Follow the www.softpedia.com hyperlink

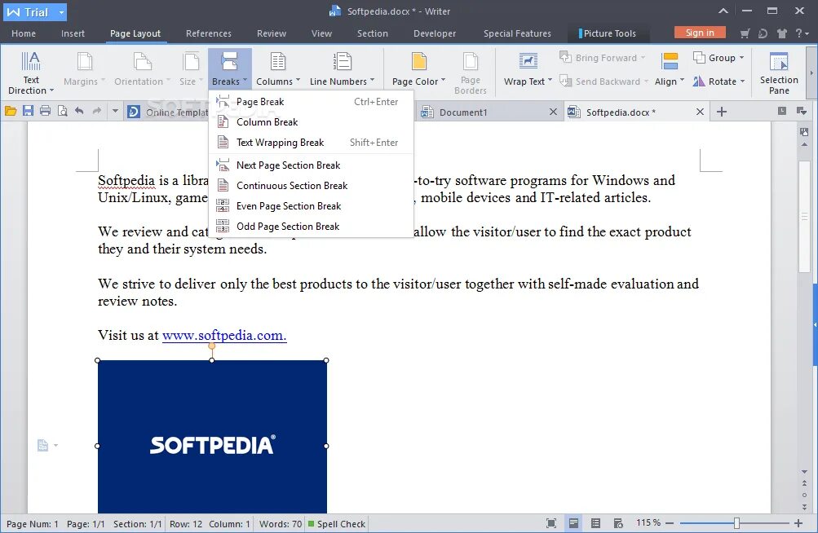[224, 335]
